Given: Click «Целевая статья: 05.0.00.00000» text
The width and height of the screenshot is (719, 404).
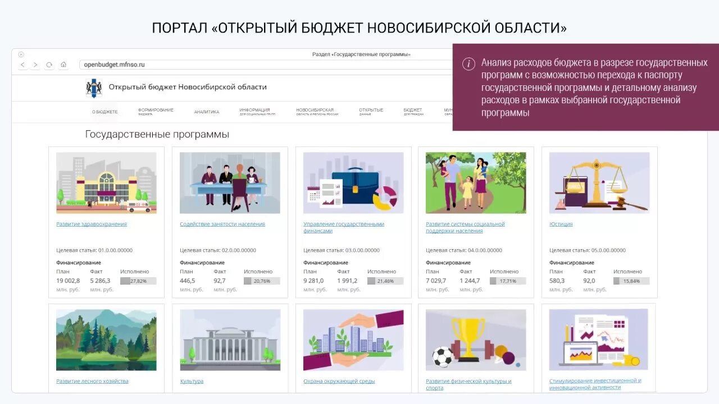Looking at the screenshot, I should coord(588,250).
